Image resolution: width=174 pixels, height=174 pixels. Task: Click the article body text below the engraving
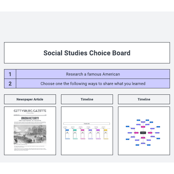(x=30, y=148)
